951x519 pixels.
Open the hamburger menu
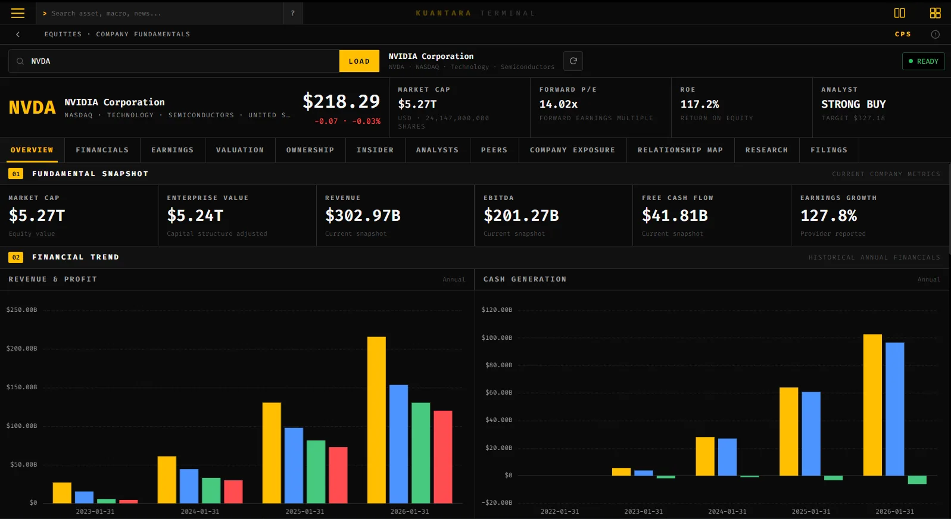[x=18, y=13]
